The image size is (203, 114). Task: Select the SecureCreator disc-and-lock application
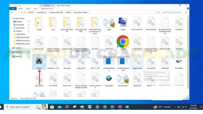[123, 80]
